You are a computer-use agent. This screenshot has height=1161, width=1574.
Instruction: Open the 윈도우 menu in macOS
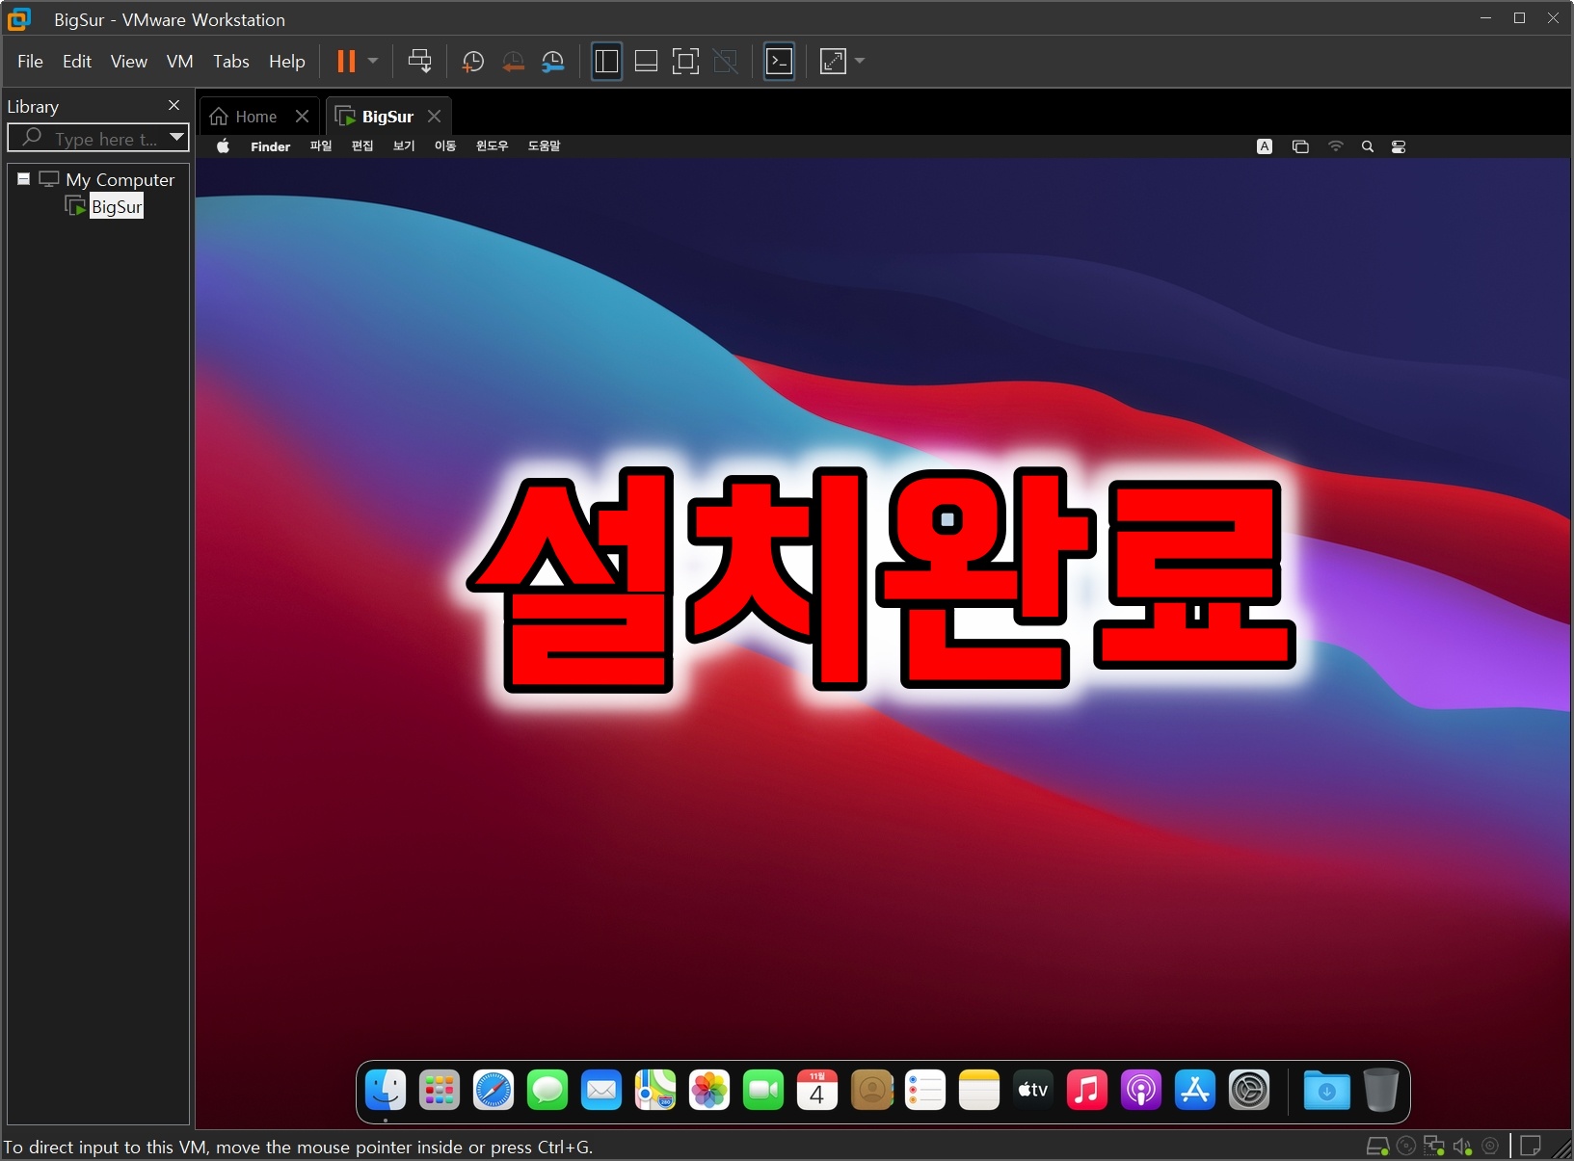tap(492, 146)
